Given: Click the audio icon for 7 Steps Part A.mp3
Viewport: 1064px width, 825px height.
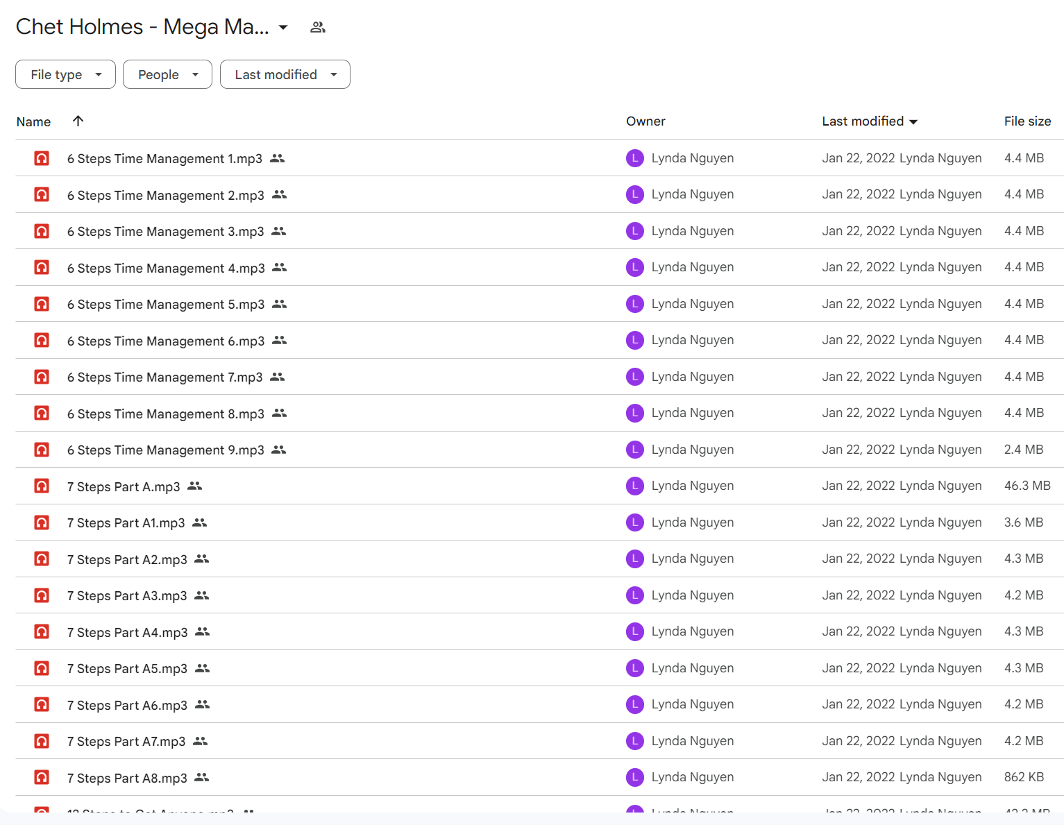Looking at the screenshot, I should click(42, 486).
